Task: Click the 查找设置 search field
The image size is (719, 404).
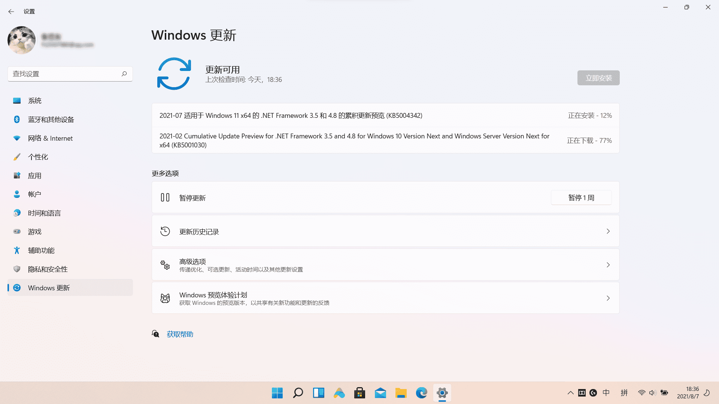Action: pyautogui.click(x=70, y=74)
